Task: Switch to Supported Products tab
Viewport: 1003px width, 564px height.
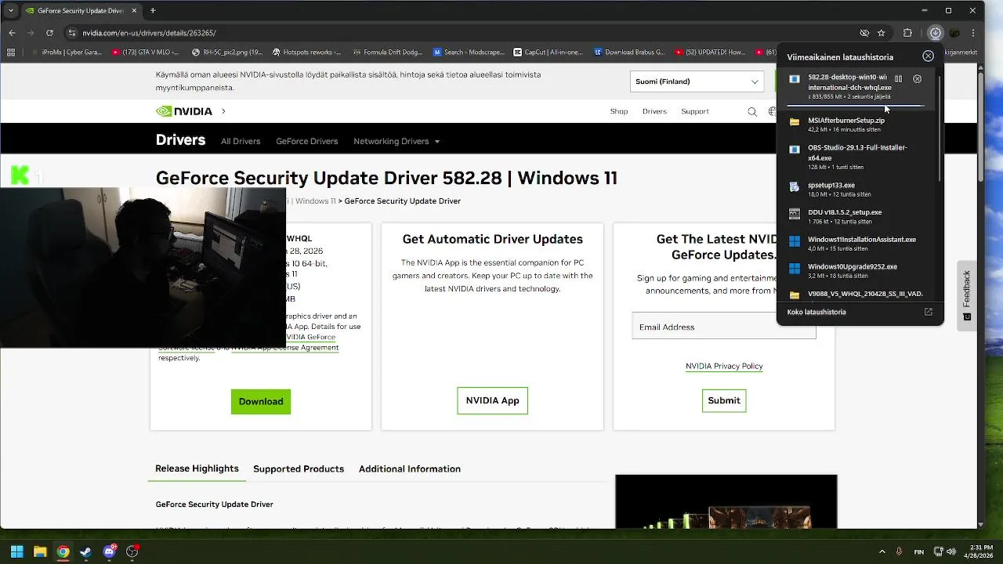Action: (299, 468)
